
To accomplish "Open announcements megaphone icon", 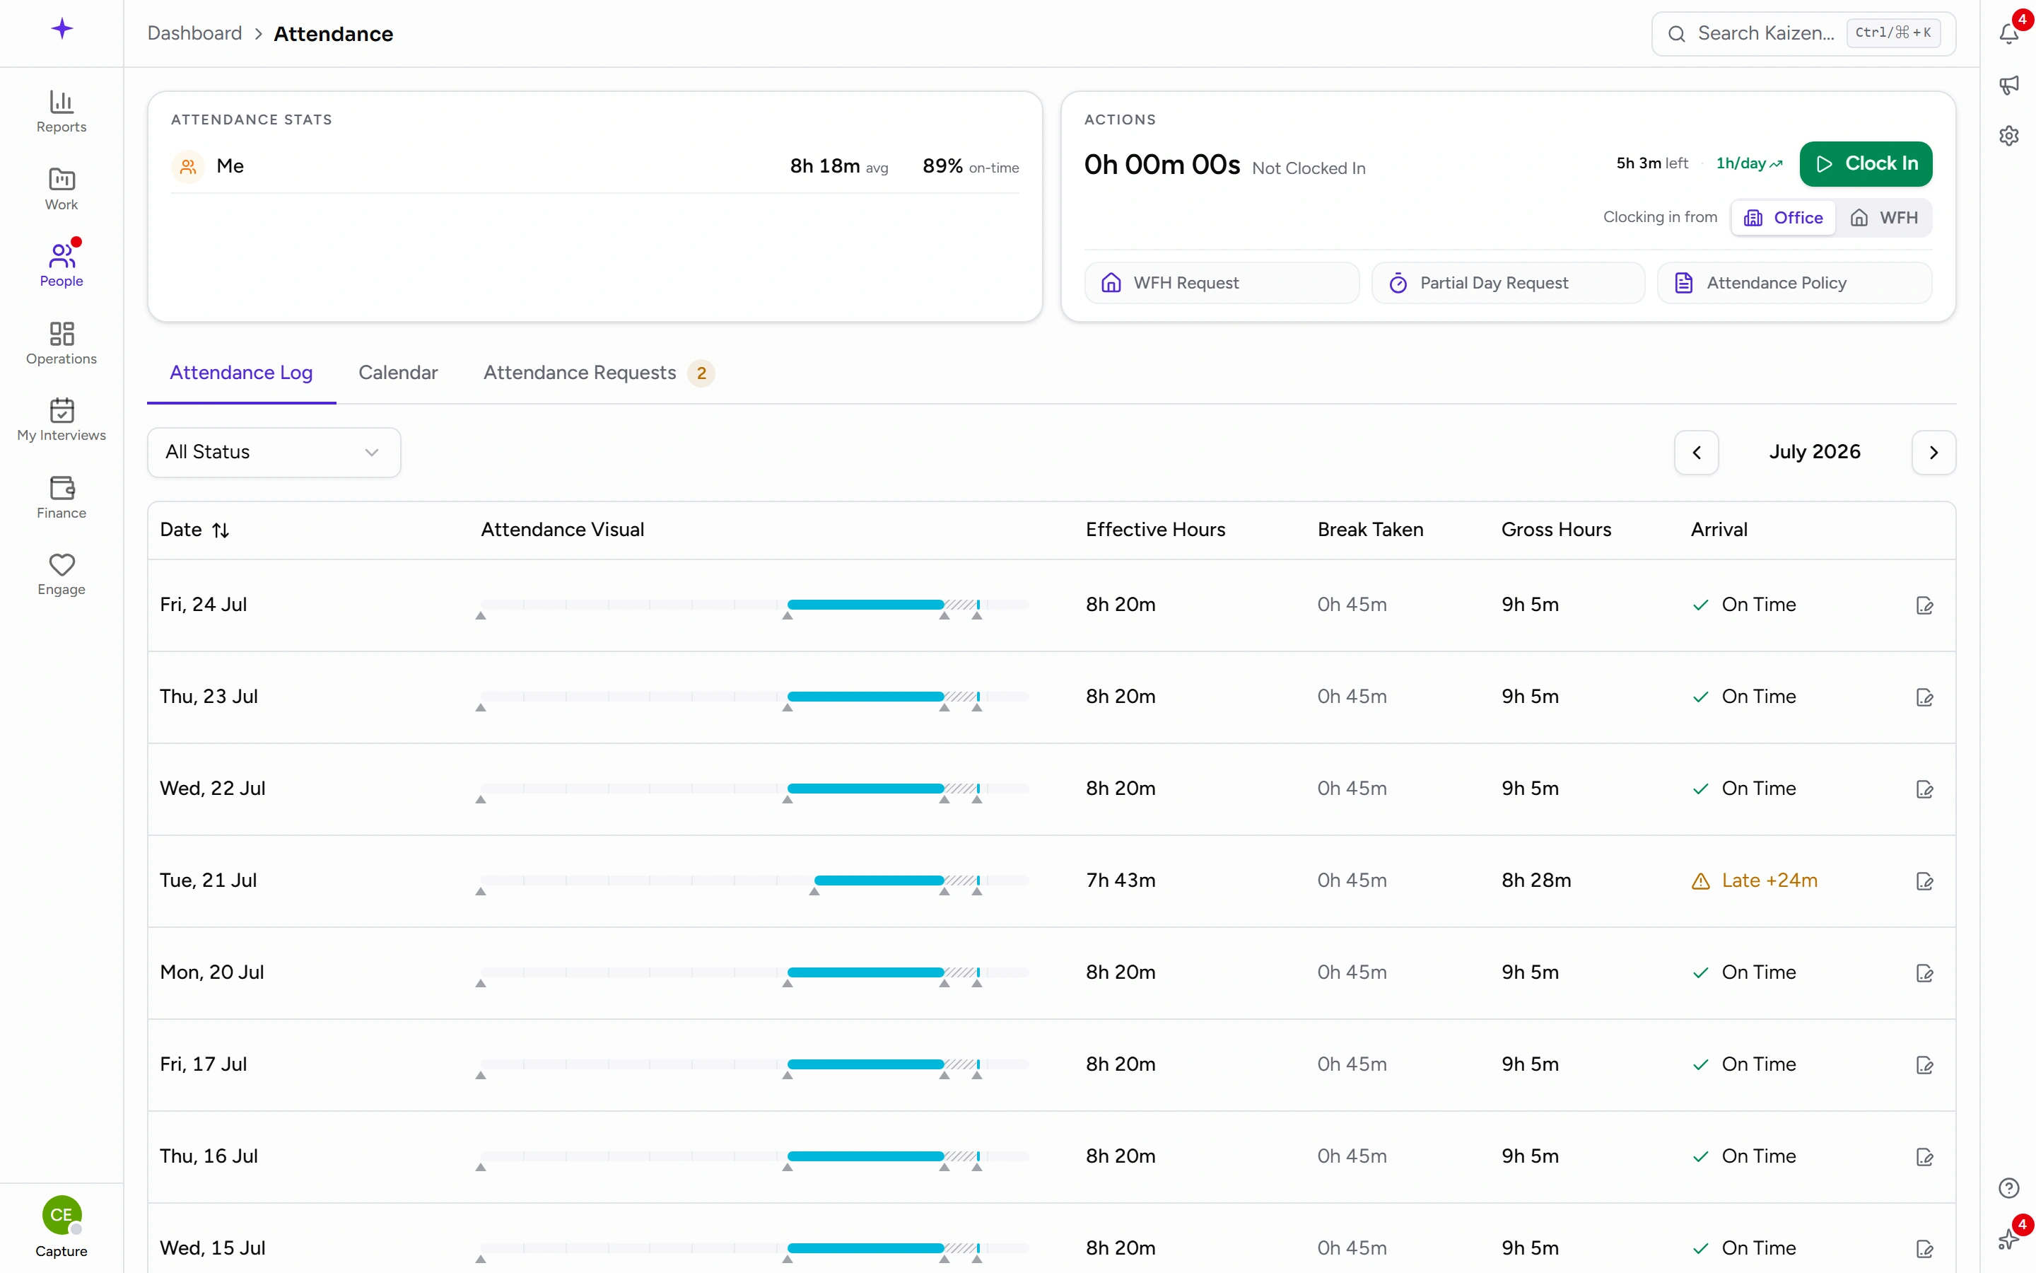I will (x=2008, y=85).
